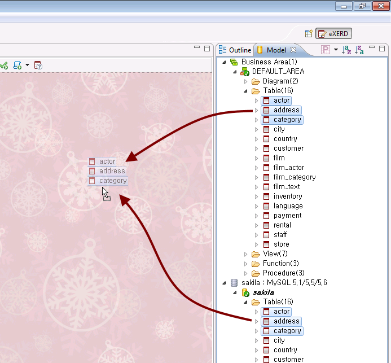Expand the Procedure(3) folder
This screenshot has height=363, width=391.
245,273
